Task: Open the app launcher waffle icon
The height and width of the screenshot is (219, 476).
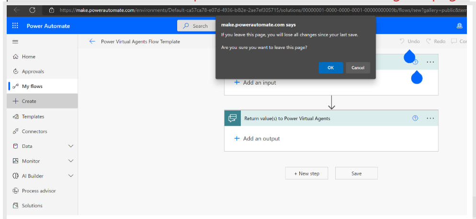Action: pyautogui.click(x=15, y=26)
